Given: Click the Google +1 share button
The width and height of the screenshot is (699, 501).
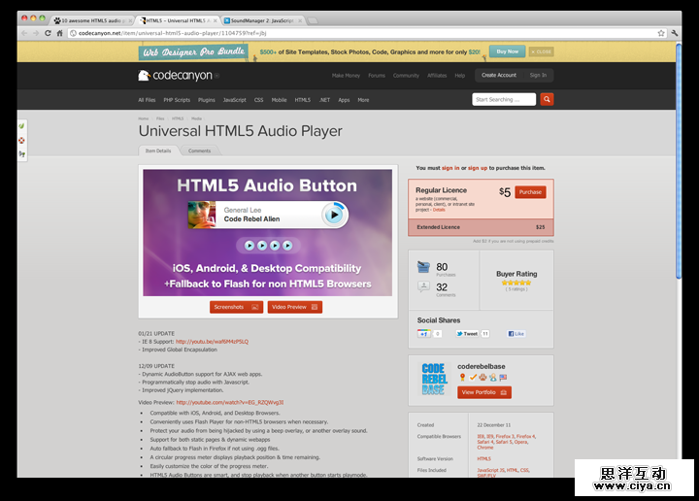Looking at the screenshot, I should [x=424, y=333].
